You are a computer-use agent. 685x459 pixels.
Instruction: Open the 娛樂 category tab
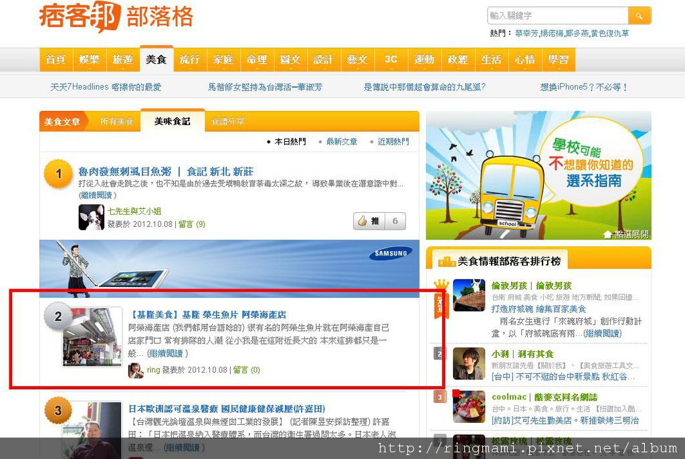click(x=90, y=60)
